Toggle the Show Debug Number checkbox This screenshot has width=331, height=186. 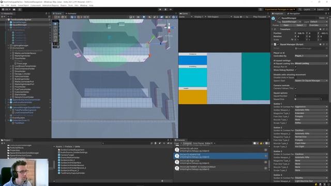pyautogui.click(x=295, y=70)
